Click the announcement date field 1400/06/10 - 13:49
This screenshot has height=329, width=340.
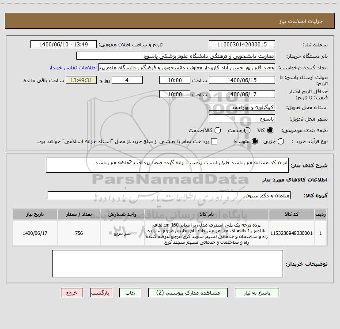[x=64, y=45]
